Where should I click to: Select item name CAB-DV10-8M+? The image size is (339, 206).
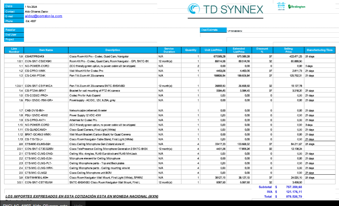pos(35,110)
